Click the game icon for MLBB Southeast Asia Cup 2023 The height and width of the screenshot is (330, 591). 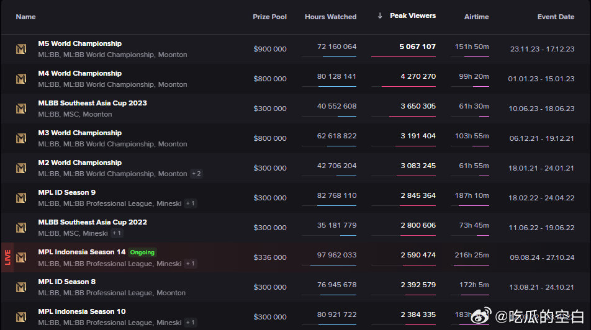(x=21, y=109)
